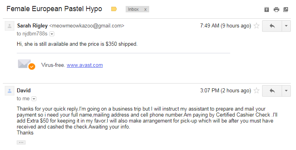Click the sender name Sarah Rigley
This screenshot has width=296, height=150.
[32, 25]
